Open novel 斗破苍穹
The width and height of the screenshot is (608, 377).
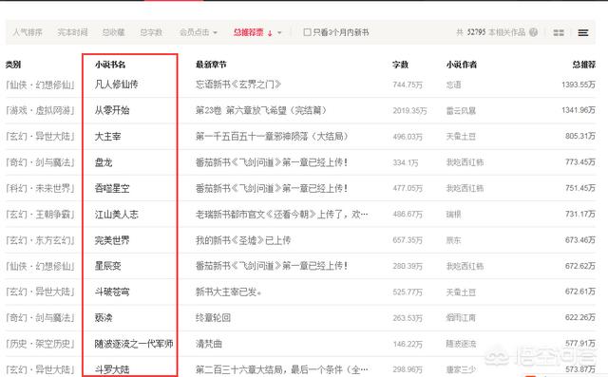[112, 292]
